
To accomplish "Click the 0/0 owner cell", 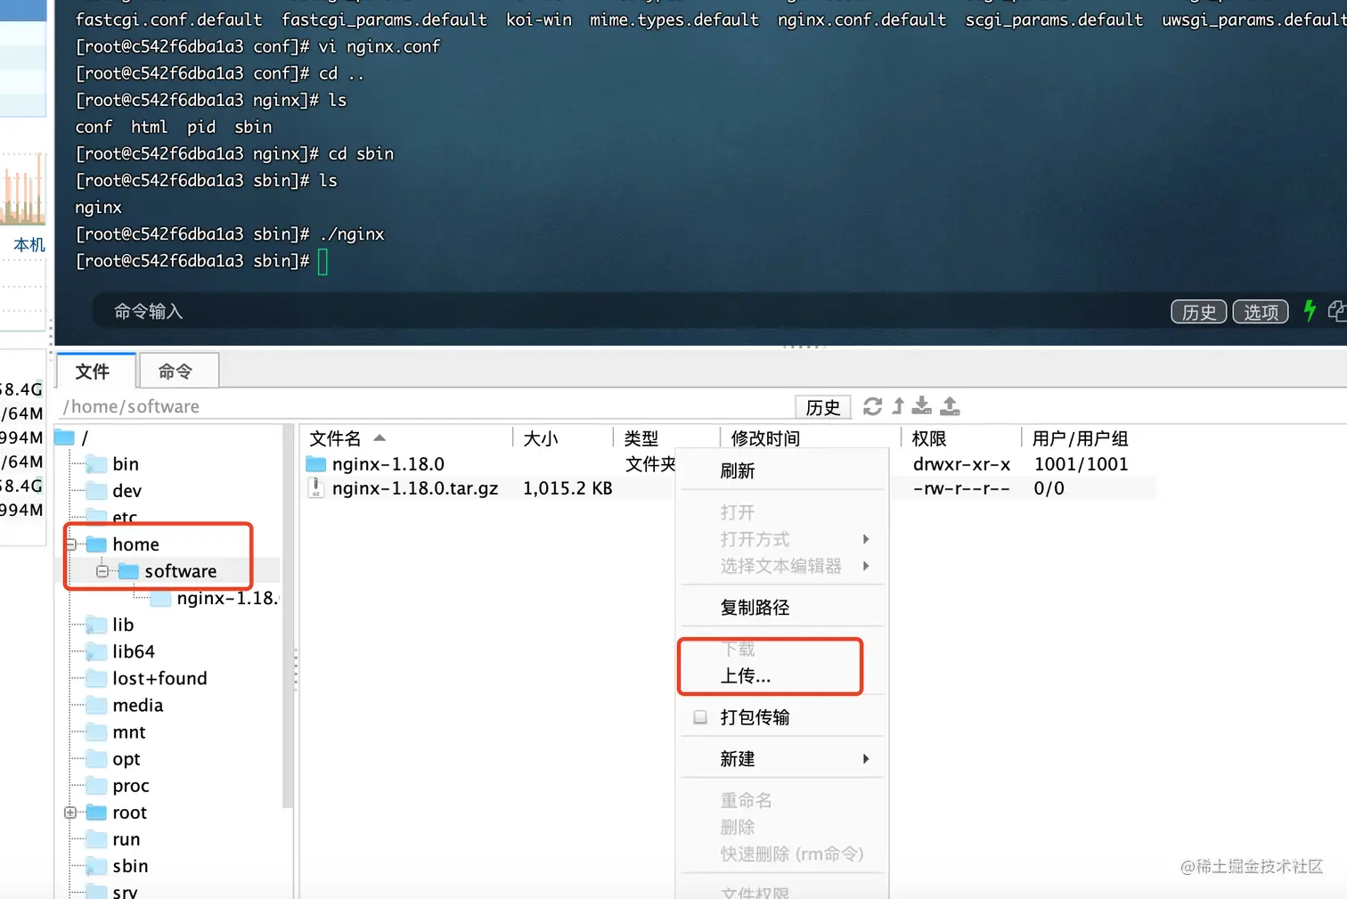I will pos(1049,488).
